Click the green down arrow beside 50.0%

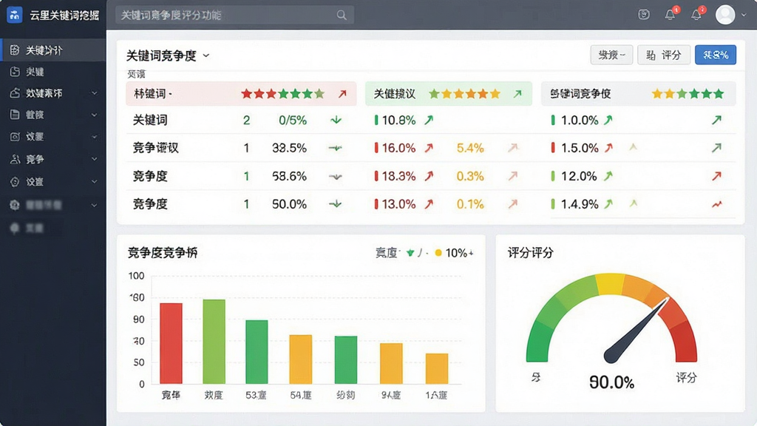click(336, 204)
